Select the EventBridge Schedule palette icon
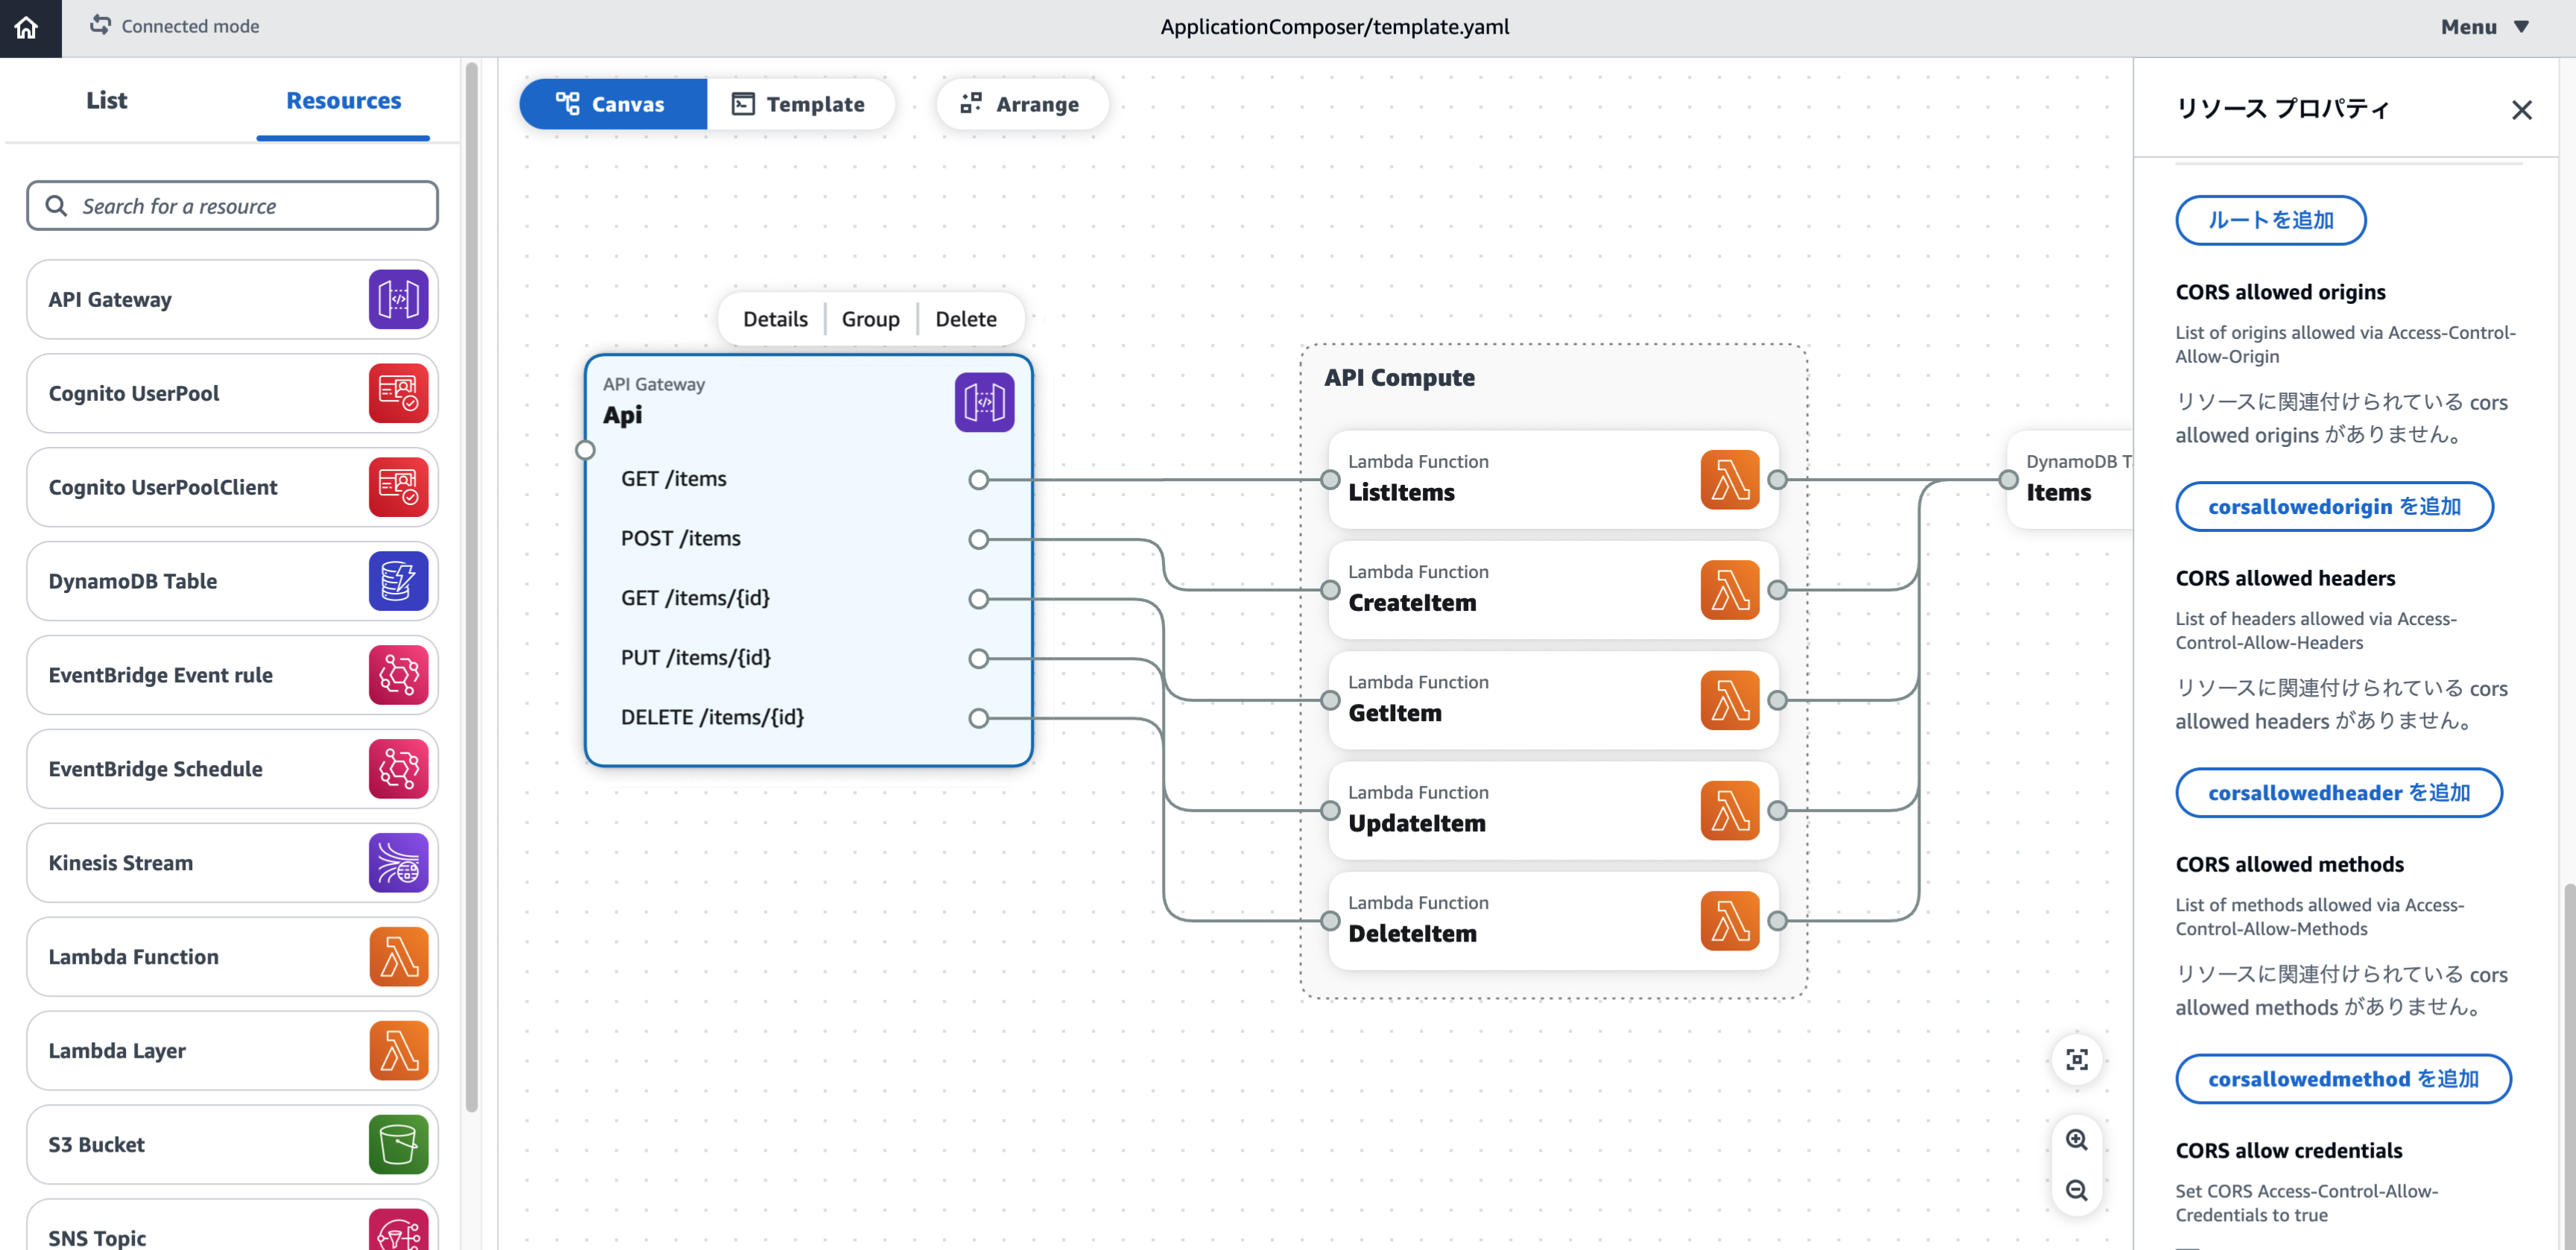2576x1250 pixels. pyautogui.click(x=398, y=769)
